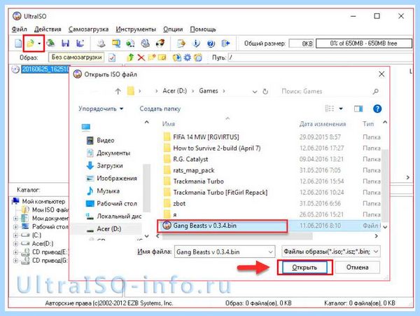This screenshot has width=420, height=316.
Task: Click the image properties checkmark icon
Action: [112, 57]
